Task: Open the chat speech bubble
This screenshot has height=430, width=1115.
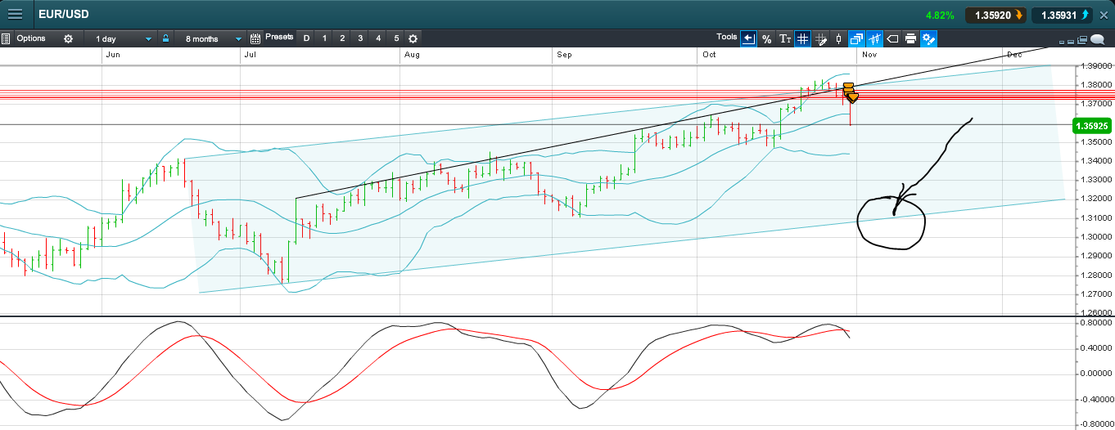Action: coord(1097,39)
